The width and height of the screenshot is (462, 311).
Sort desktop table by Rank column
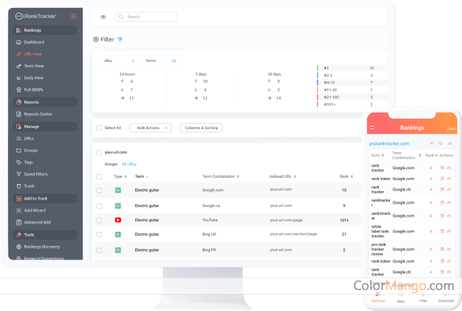[x=346, y=177]
